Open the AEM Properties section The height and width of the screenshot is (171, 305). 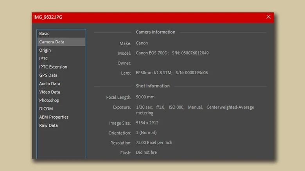tap(54, 117)
